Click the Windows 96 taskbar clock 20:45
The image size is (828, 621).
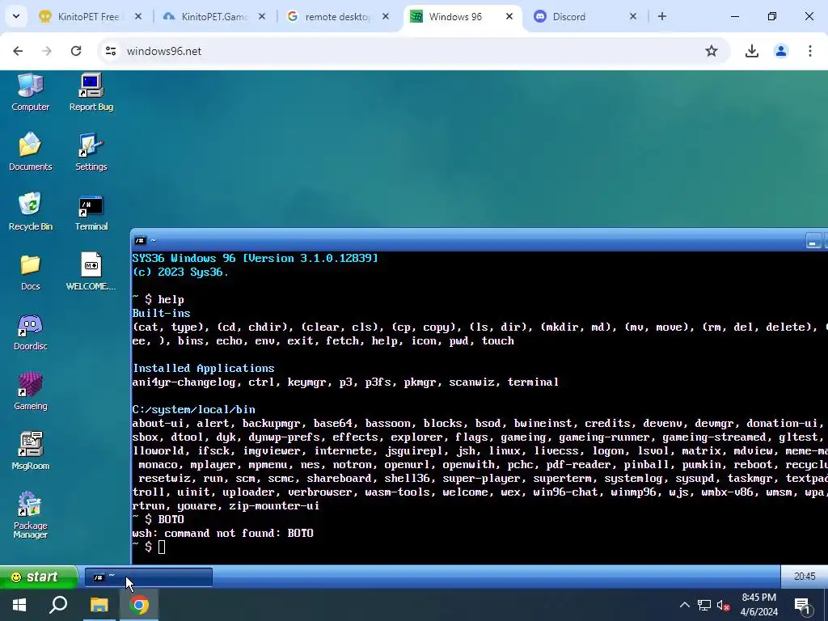[805, 577]
